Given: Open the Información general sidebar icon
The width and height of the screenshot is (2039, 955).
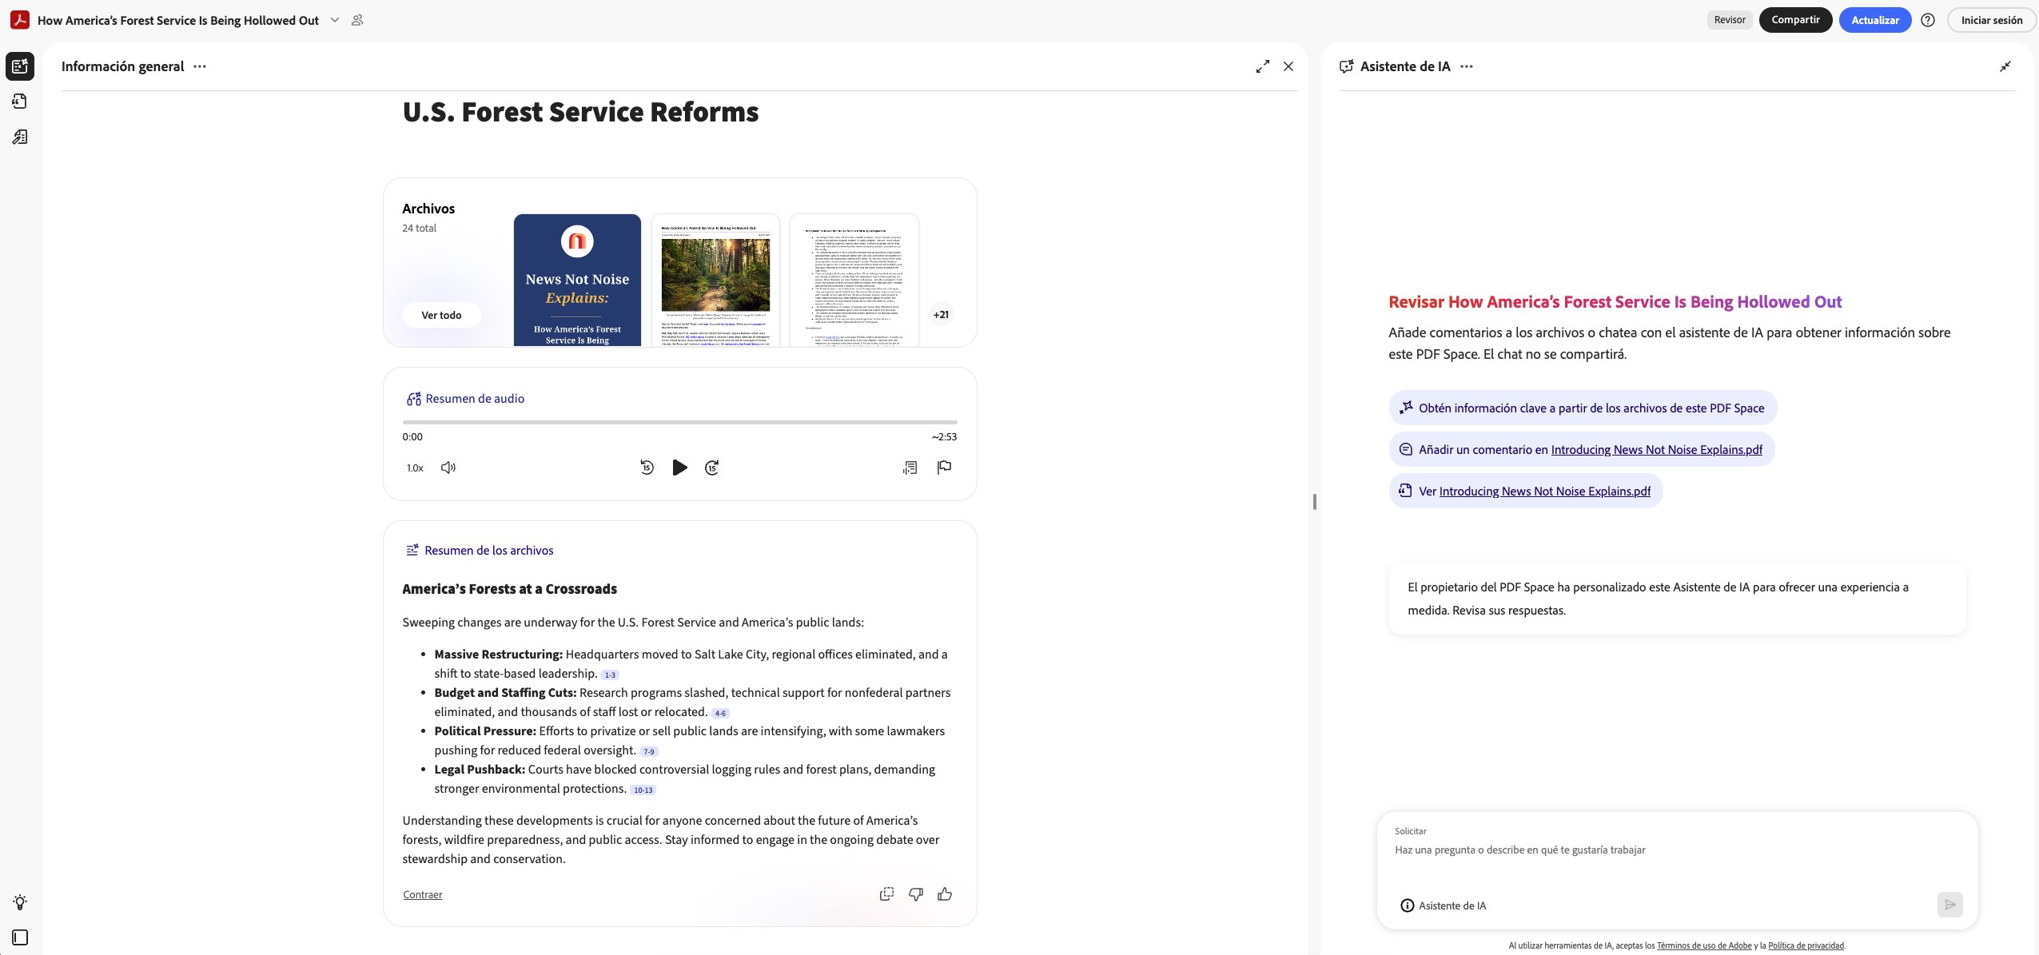Looking at the screenshot, I should tap(20, 66).
